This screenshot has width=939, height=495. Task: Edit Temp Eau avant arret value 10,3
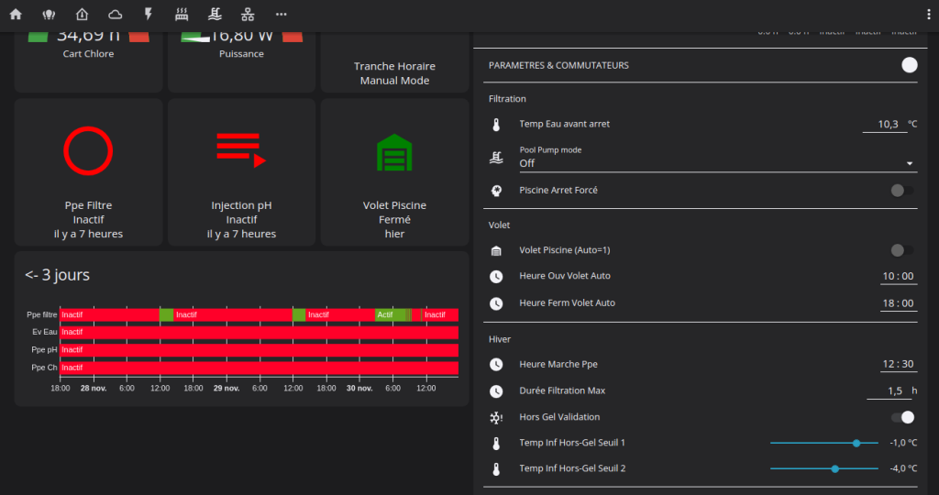885,124
